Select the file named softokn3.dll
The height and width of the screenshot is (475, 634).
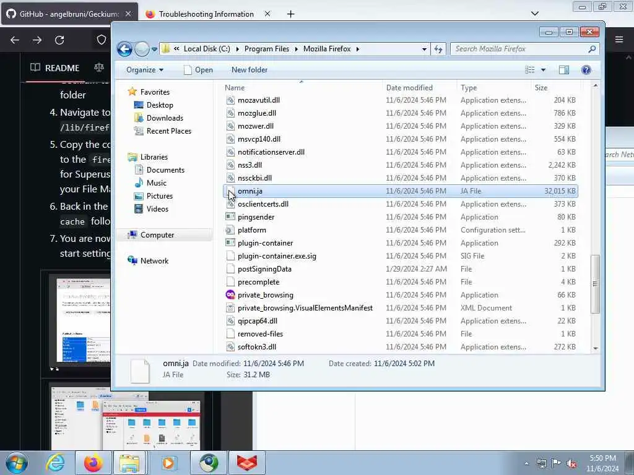click(257, 347)
